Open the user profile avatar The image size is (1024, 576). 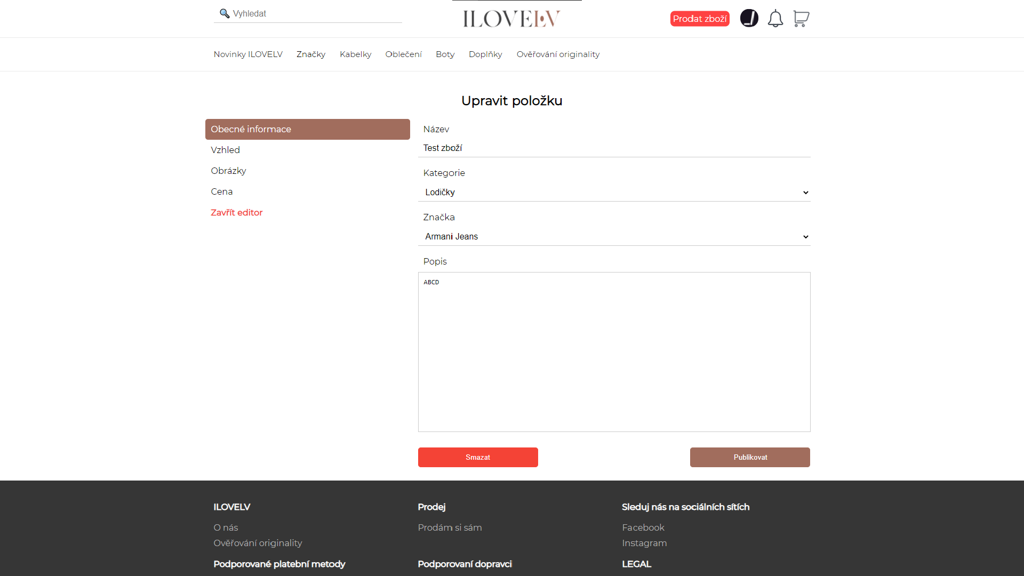(x=749, y=18)
